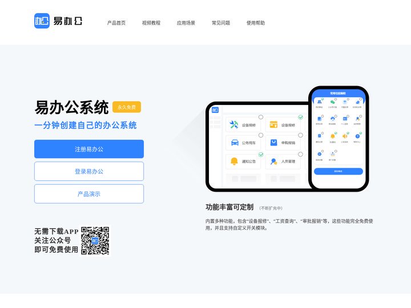Click the 易办公 wordmark next to the logo
Screen dimensions: 411x308
(x=68, y=21)
